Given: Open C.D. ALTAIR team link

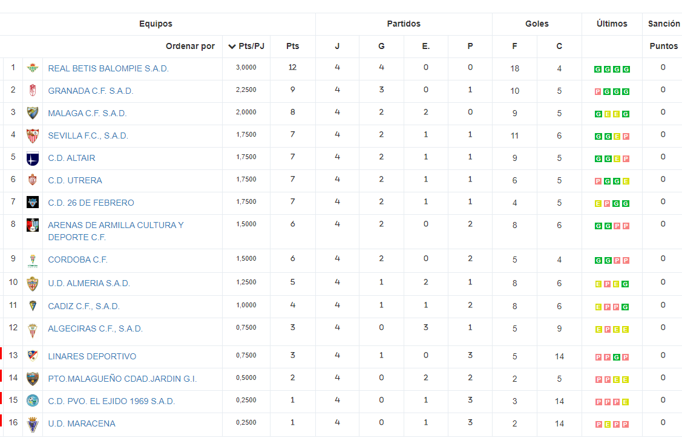Looking at the screenshot, I should [x=71, y=158].
